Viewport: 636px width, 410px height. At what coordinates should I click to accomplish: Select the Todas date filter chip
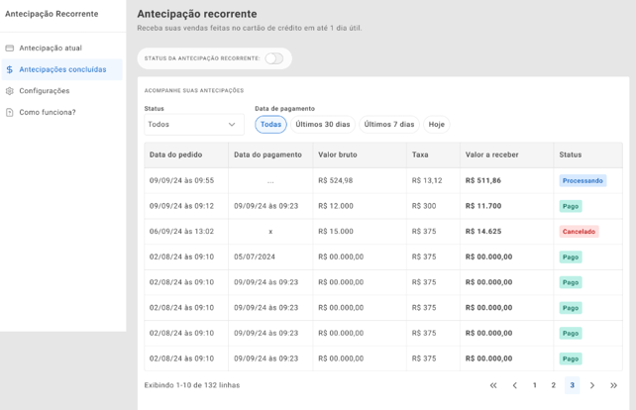pyautogui.click(x=270, y=125)
